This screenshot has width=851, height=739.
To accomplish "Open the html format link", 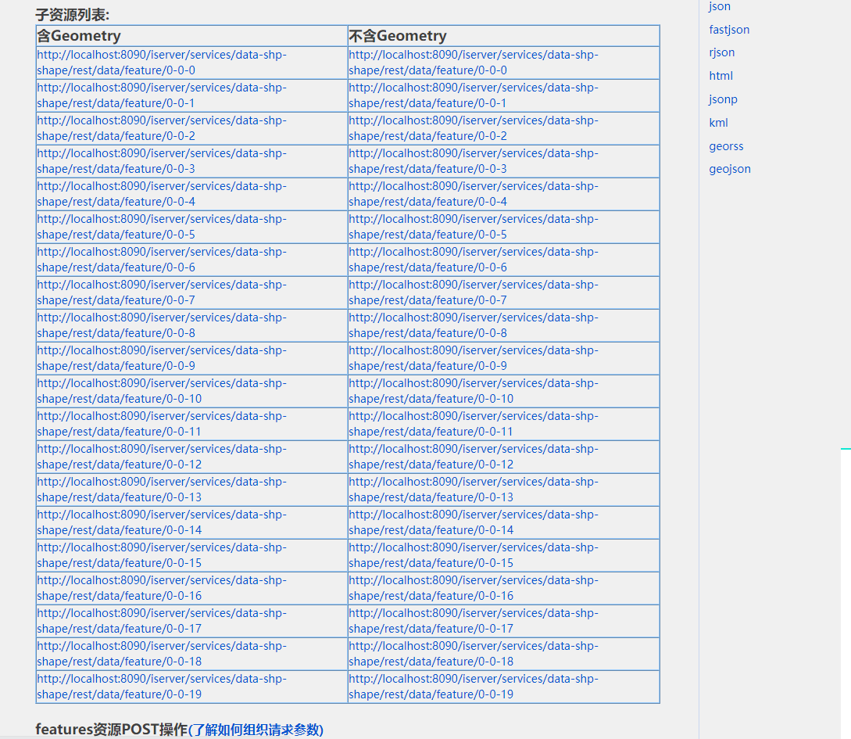I will coord(720,76).
